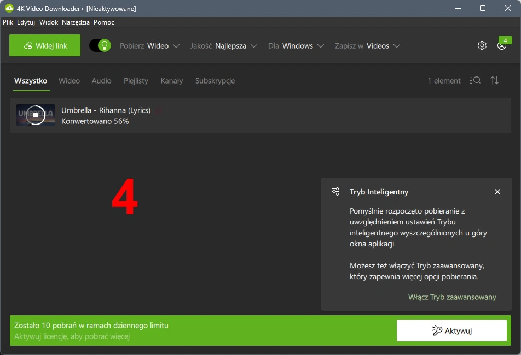Click the Aktywuj button
This screenshot has height=355, width=521.
[451, 330]
